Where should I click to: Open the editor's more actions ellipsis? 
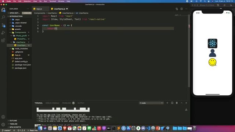click(186, 9)
